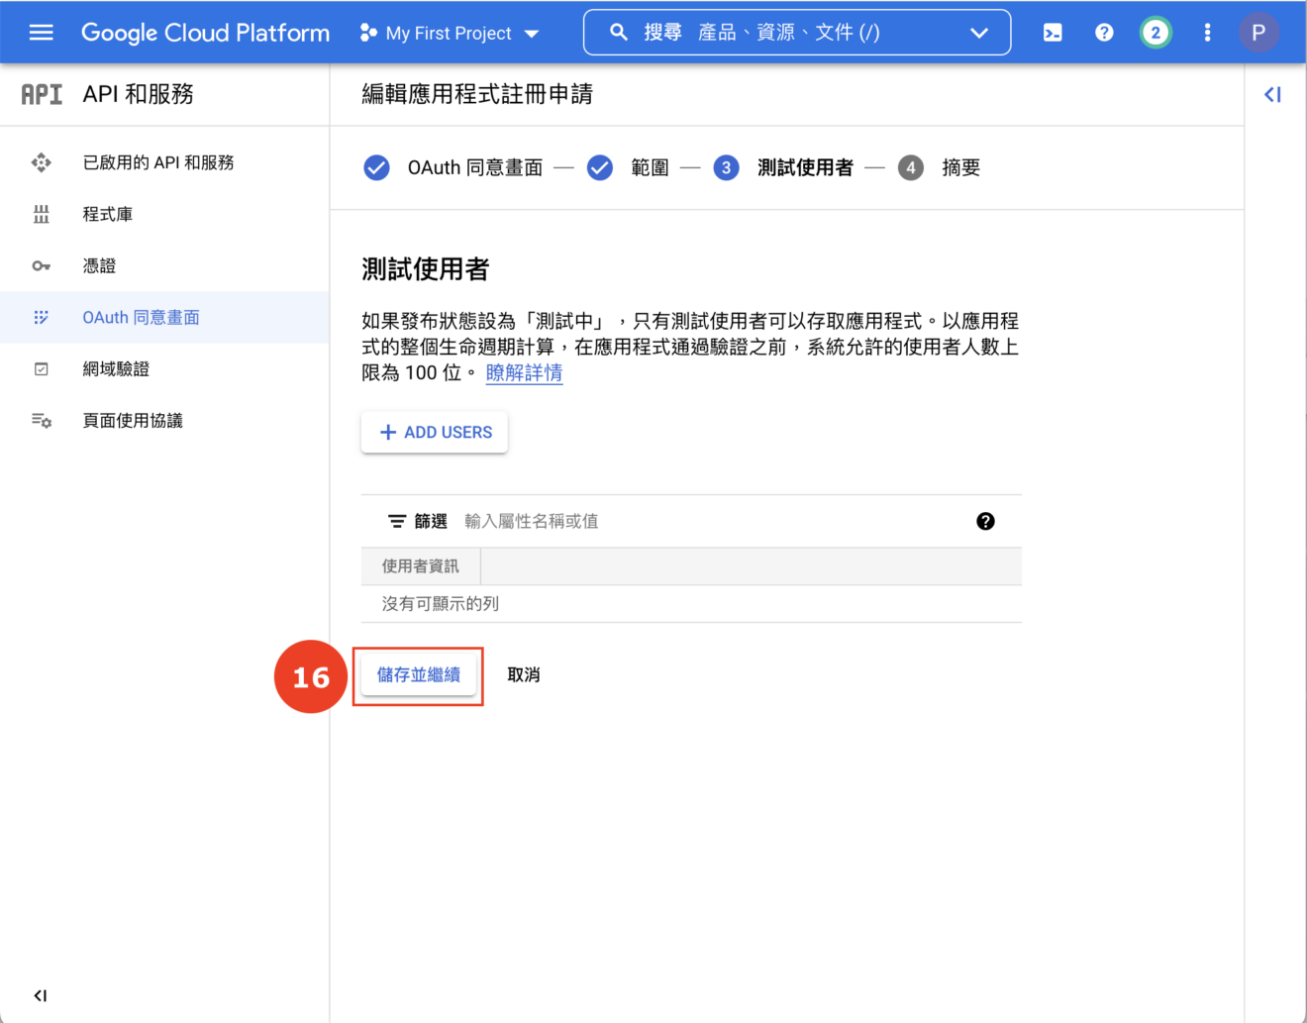Image resolution: width=1307 pixels, height=1023 pixels.
Task: Open the search bar dropdown chevron
Action: [x=979, y=32]
